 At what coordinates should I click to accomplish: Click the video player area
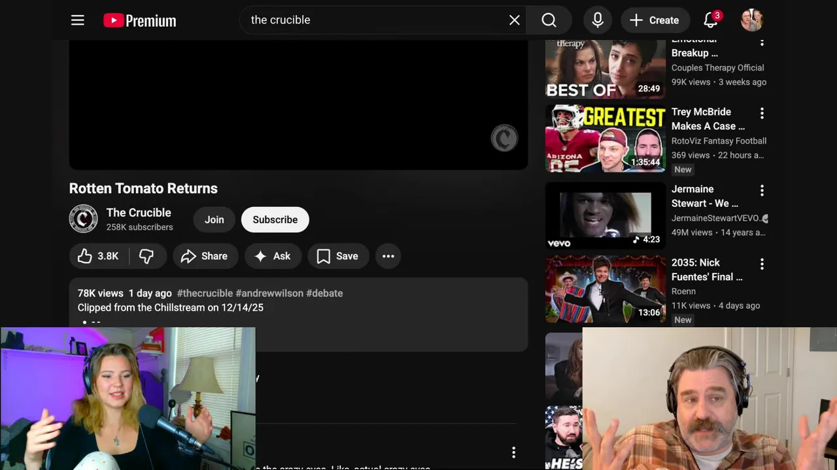tap(298, 104)
